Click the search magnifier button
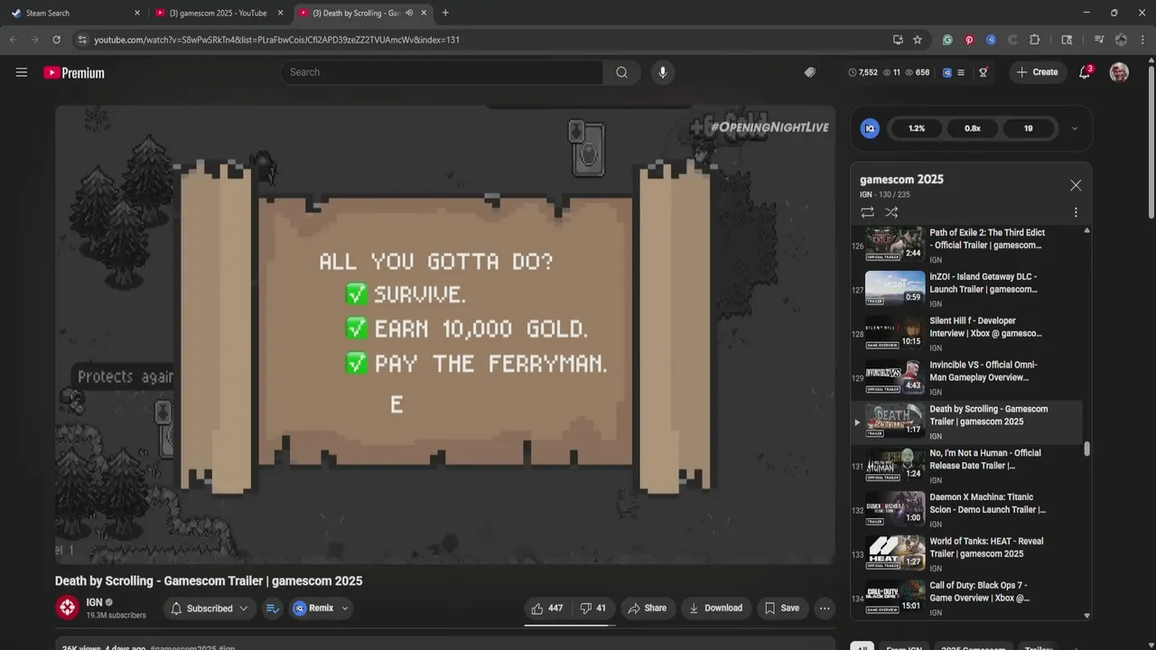This screenshot has width=1156, height=650. tap(621, 72)
